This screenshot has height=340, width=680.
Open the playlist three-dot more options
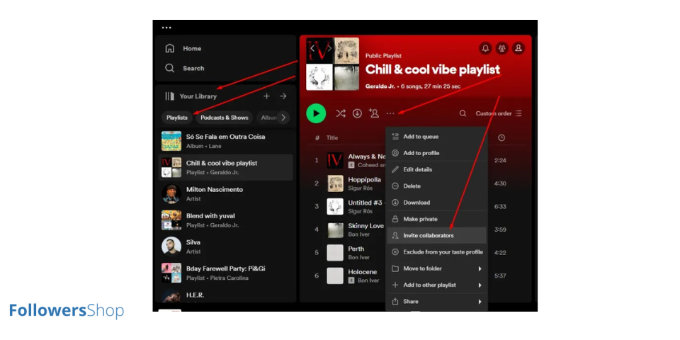[x=390, y=113]
